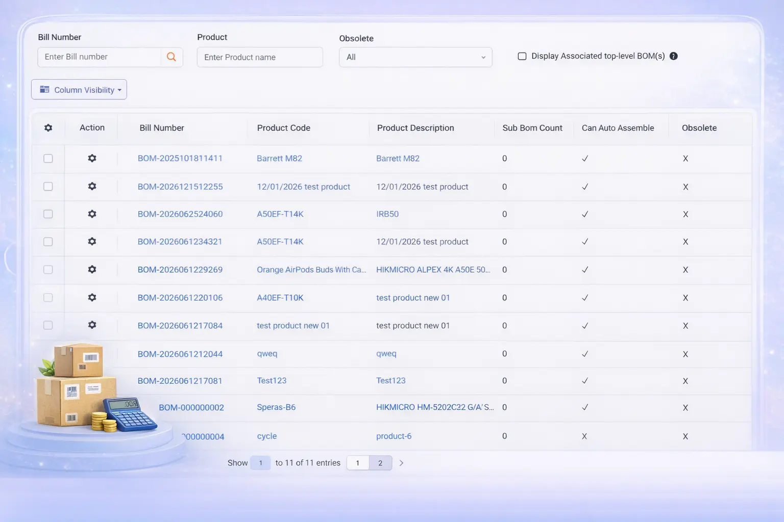784x522 pixels.
Task: Go to page 2 of results
Action: [x=380, y=463]
